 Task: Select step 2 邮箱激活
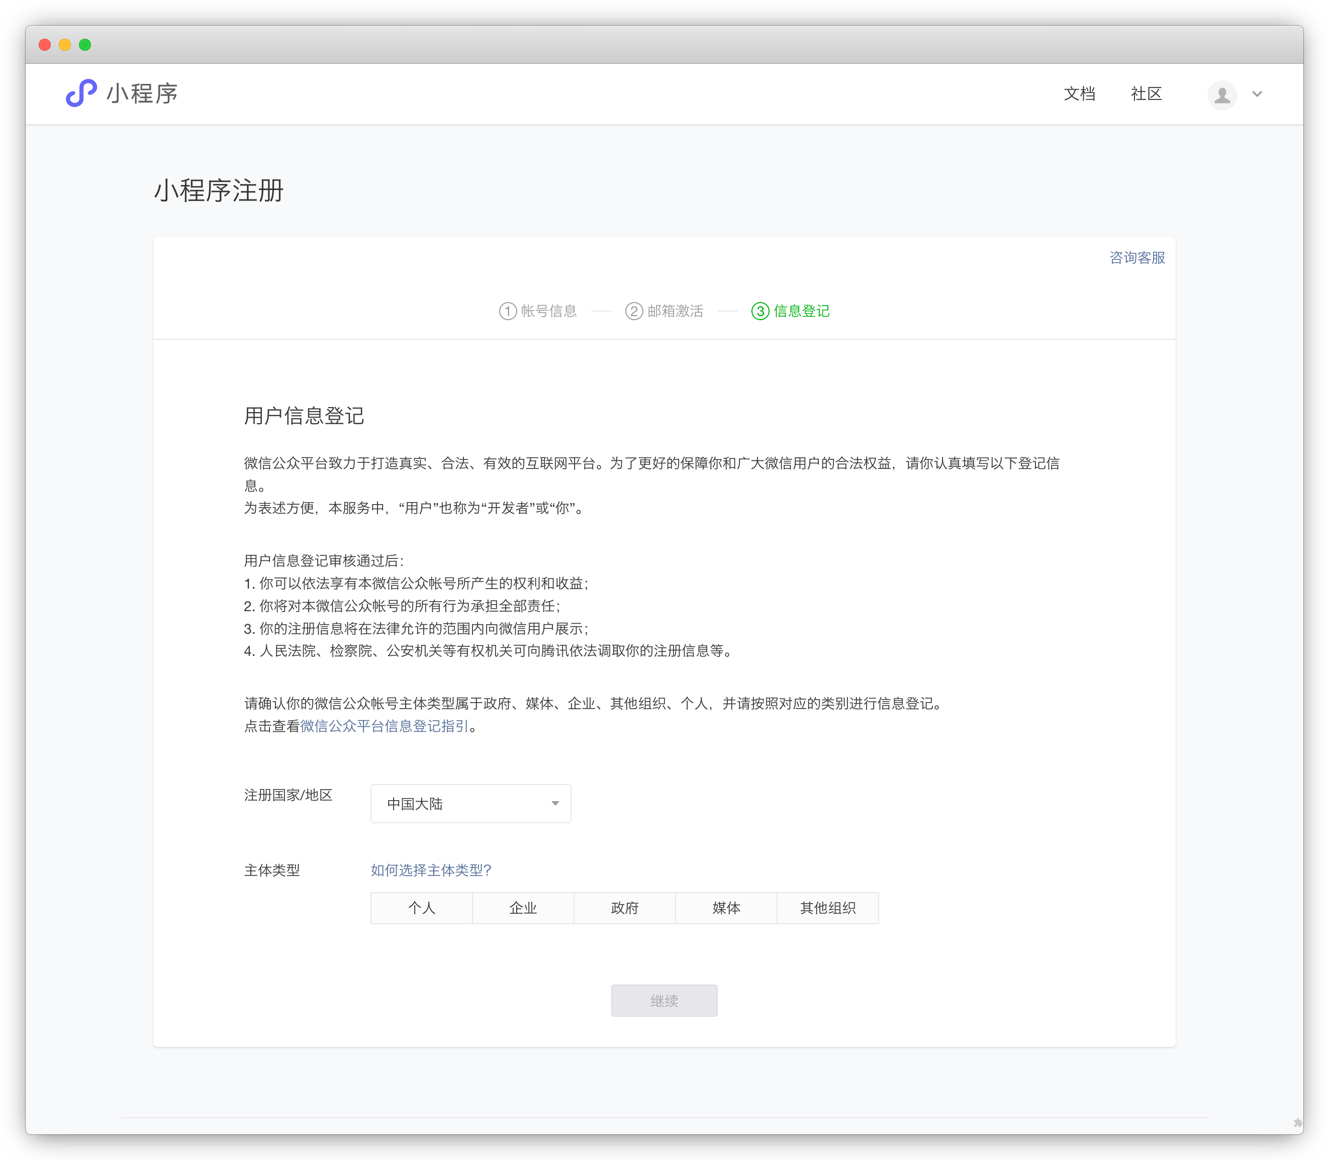[x=663, y=312]
